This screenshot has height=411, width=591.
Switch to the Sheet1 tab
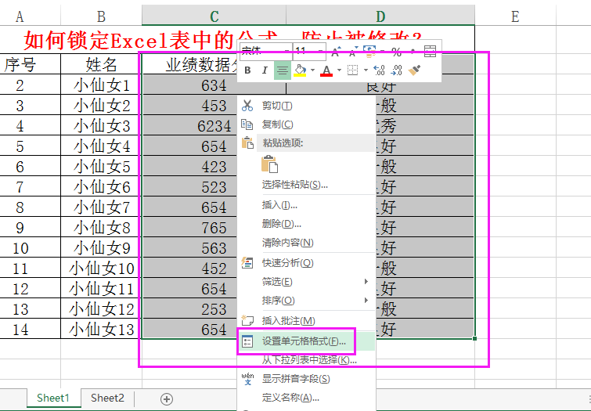[x=53, y=398]
